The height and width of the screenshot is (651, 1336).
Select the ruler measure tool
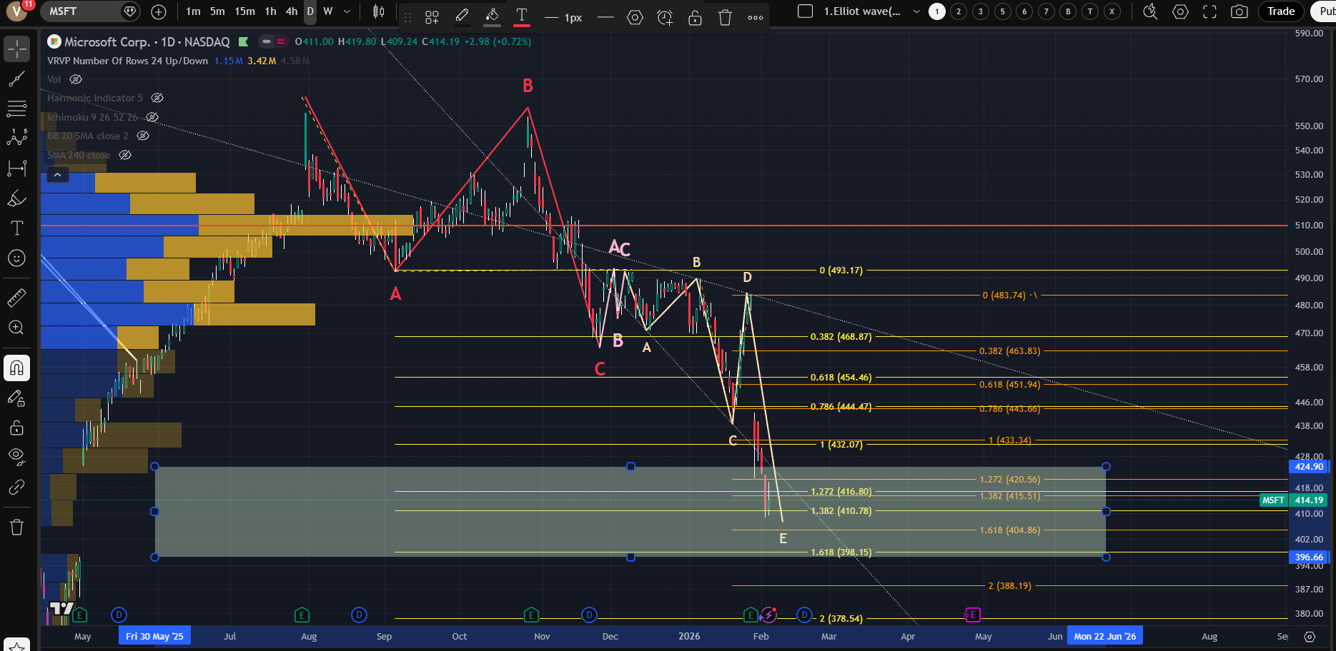pos(16,298)
